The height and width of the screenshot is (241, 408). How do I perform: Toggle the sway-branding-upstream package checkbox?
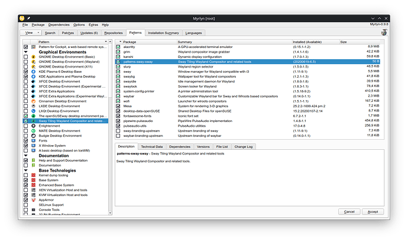pos(118,130)
